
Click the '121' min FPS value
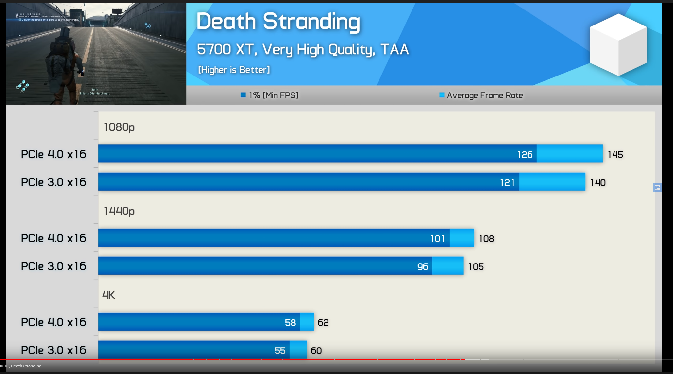click(x=508, y=183)
